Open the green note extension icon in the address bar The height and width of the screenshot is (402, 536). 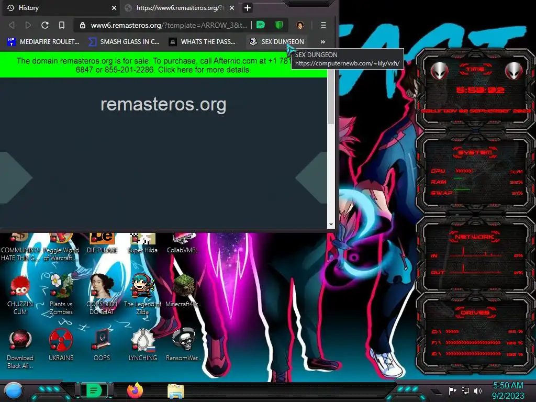[261, 25]
